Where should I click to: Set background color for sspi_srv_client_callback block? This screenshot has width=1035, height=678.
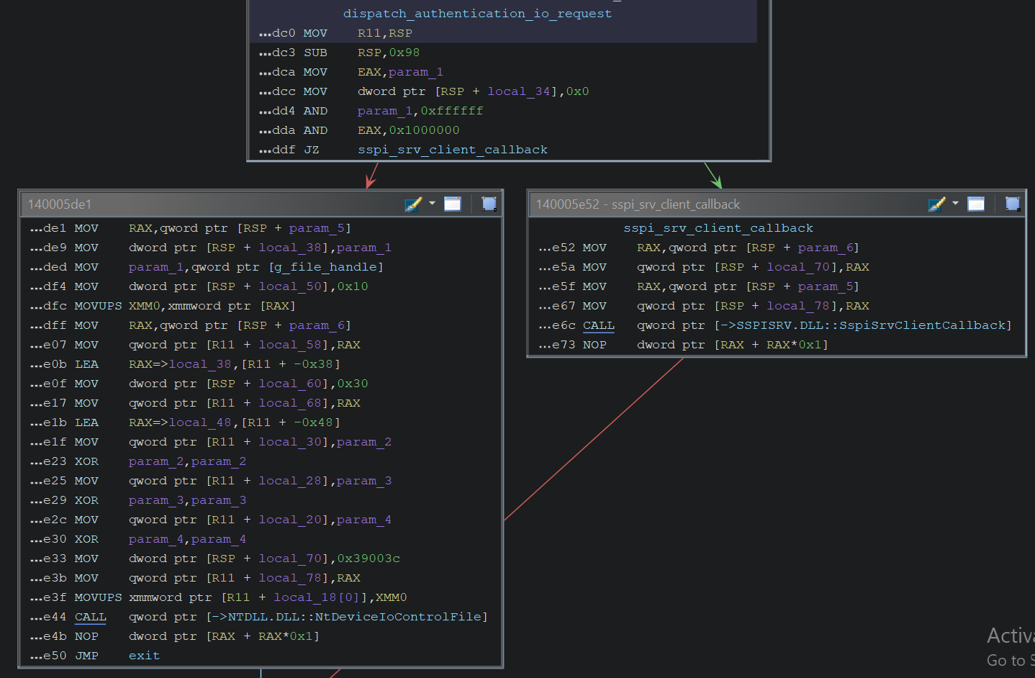click(x=936, y=204)
